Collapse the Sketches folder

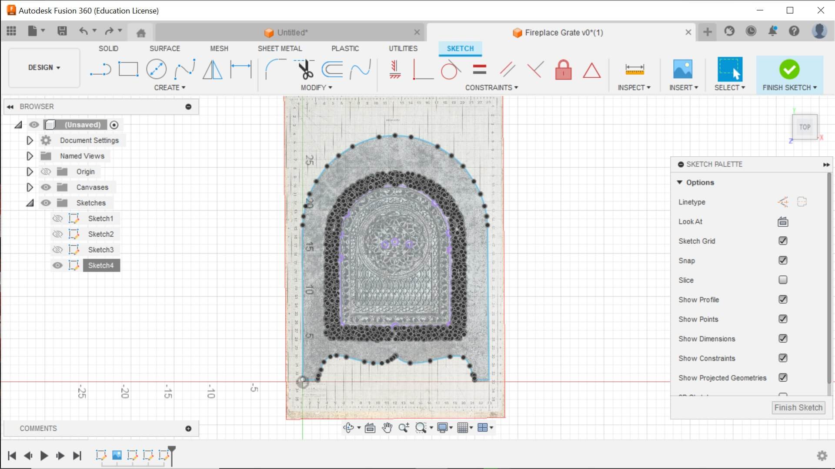(30, 203)
